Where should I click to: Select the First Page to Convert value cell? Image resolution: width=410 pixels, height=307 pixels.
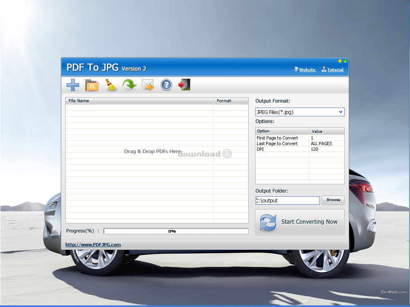click(326, 138)
